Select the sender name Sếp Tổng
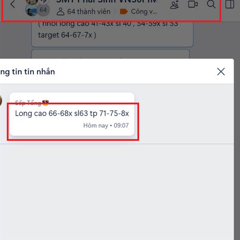240x240 pixels. [28, 103]
